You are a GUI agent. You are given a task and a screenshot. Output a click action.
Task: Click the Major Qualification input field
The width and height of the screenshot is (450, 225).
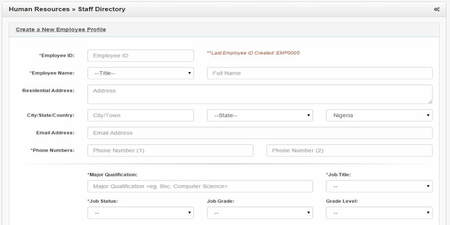coord(200,186)
